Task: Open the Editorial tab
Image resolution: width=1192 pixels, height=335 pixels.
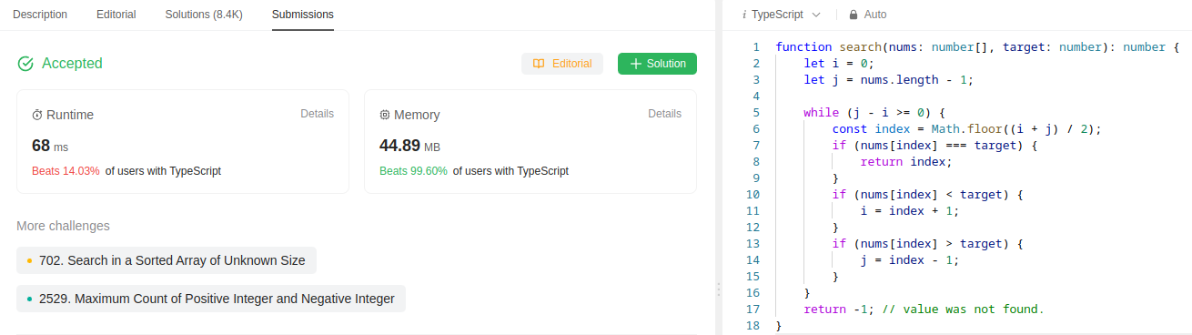Action: point(116,15)
